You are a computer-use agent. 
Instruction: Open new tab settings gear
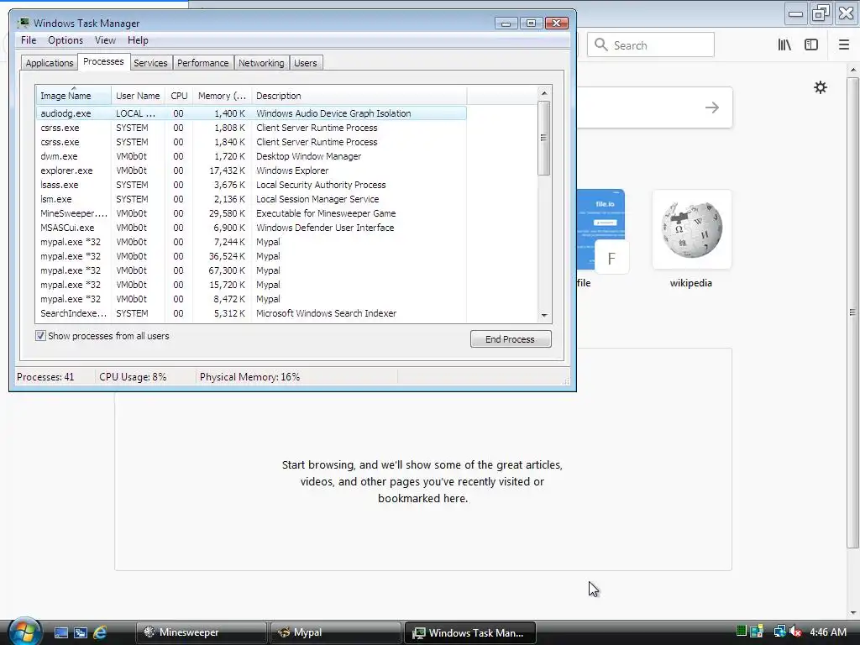(820, 87)
